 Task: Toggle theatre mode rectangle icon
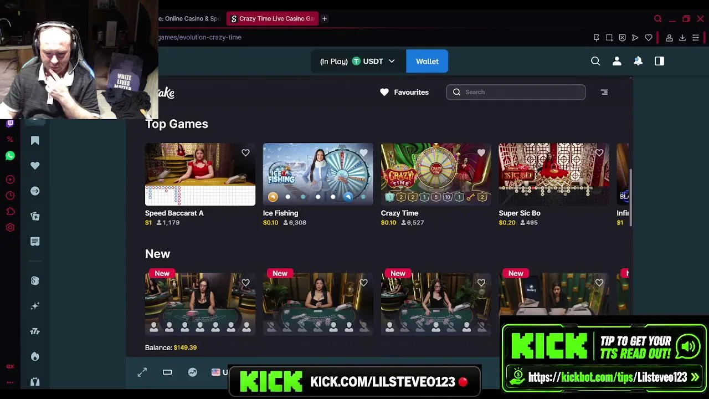[x=167, y=372]
